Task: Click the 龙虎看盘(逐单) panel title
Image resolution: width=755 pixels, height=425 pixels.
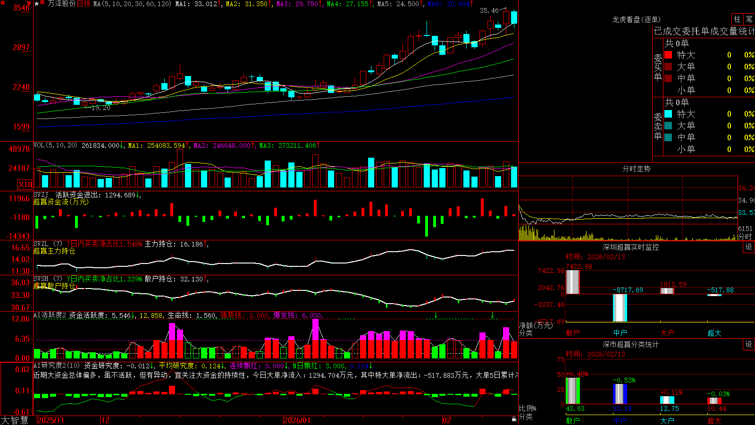Action: click(x=636, y=19)
